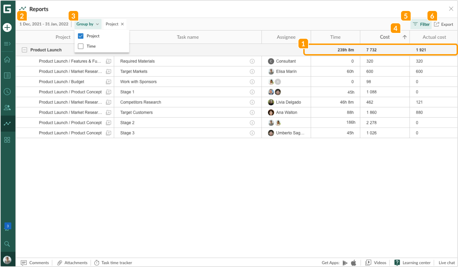Image resolution: width=458 pixels, height=267 pixels.
Task: Collapse the Product Launch group row
Action: pos(24,49)
